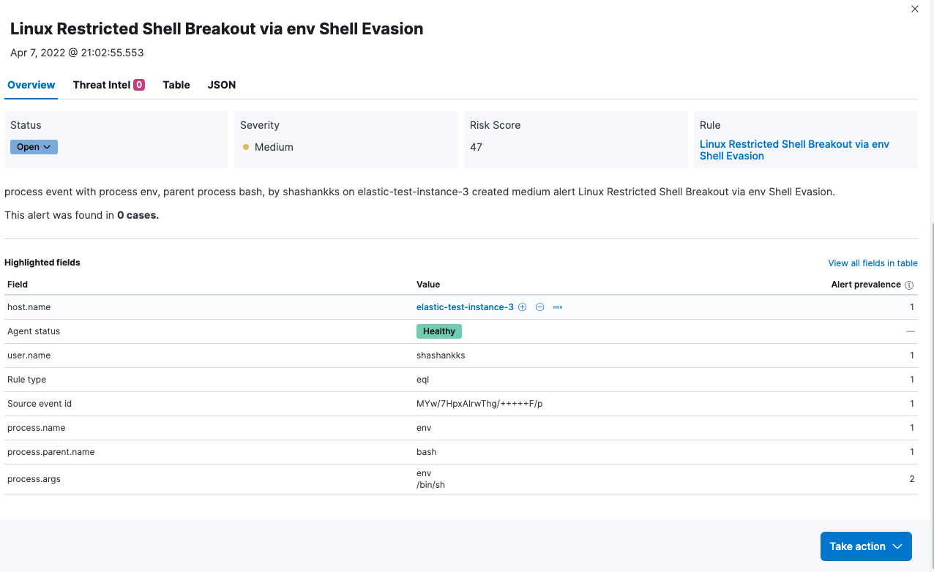Click the Alert prevalence column header
This screenshot has height=572, width=934.
(x=866, y=285)
